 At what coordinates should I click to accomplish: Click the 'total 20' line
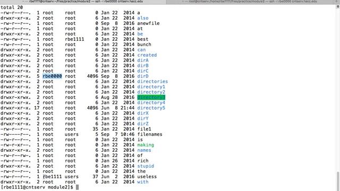[12, 7]
